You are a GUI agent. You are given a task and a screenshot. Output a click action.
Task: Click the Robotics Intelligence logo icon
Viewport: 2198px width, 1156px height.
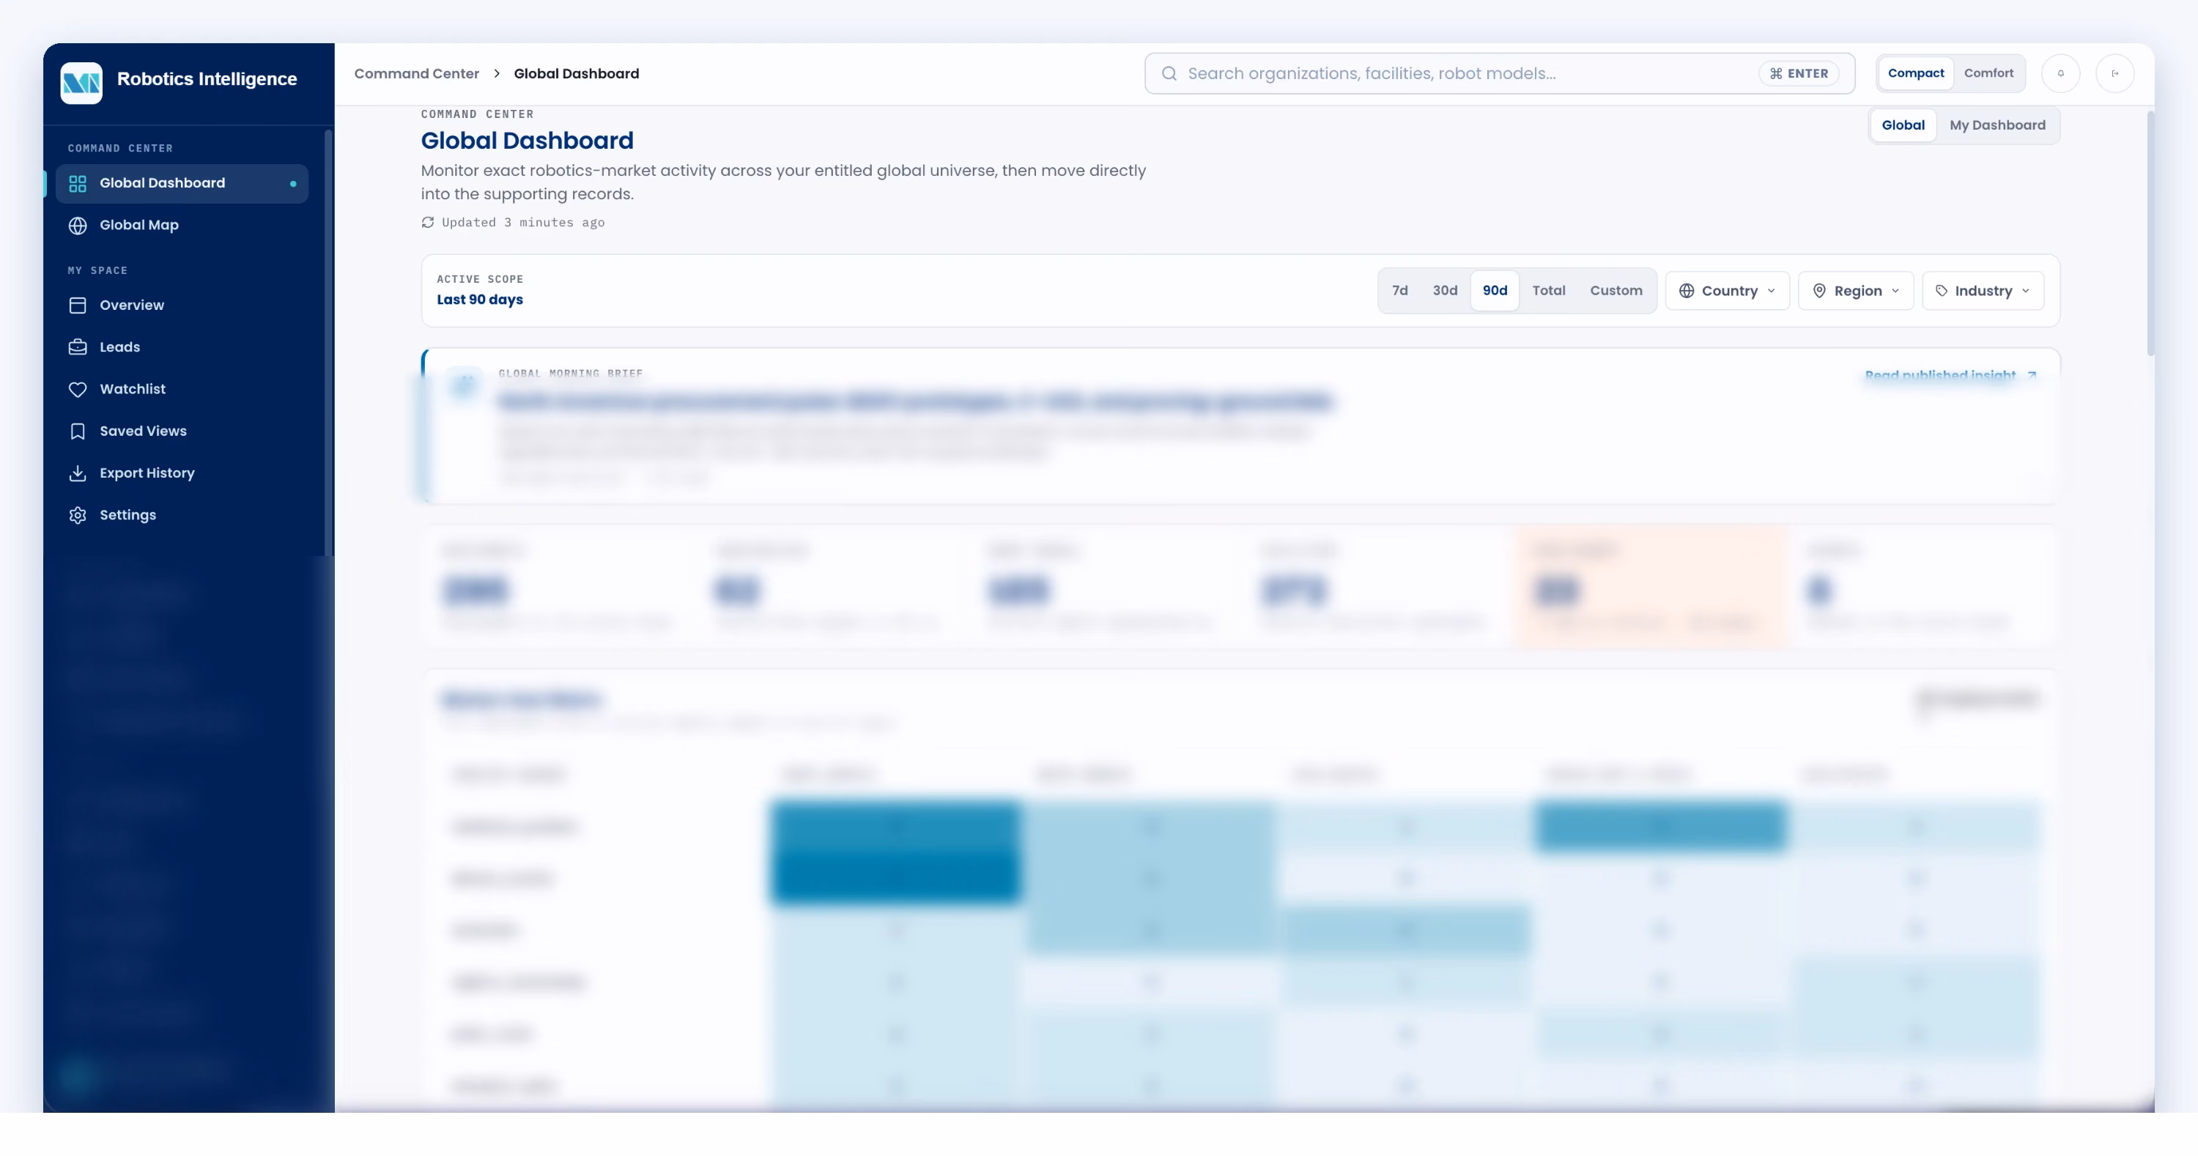(81, 83)
